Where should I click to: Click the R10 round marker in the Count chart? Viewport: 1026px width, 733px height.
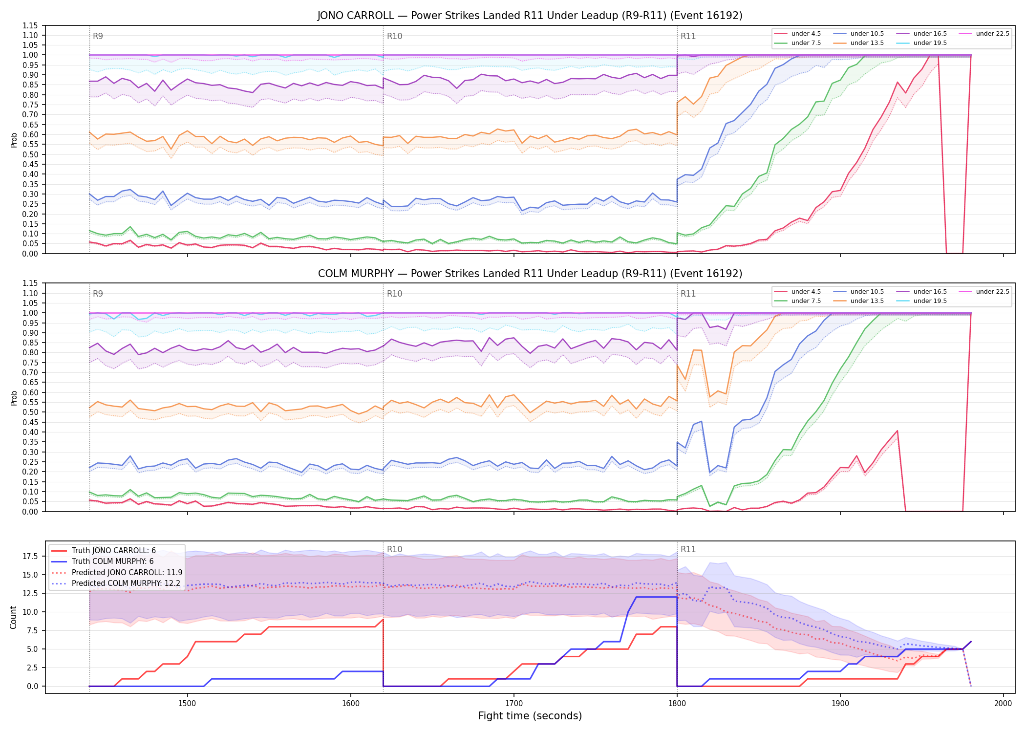(x=394, y=549)
